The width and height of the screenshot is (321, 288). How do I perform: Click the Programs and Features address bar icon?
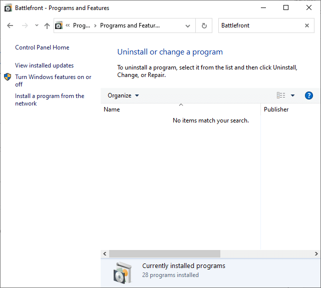pyautogui.click(x=59, y=25)
